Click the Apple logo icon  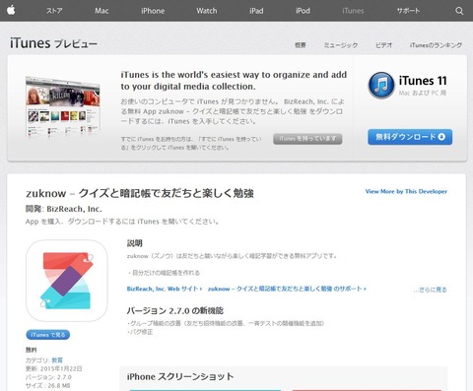[x=11, y=10]
